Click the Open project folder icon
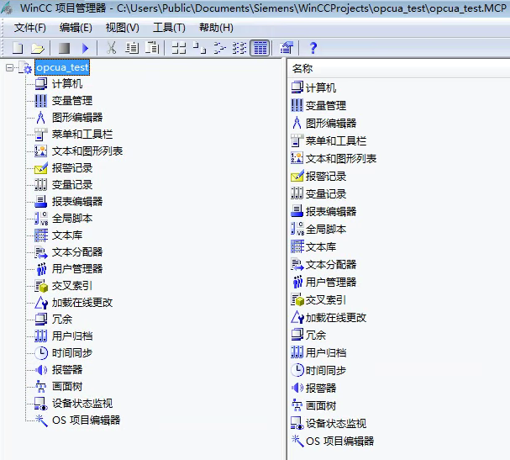 click(x=37, y=48)
